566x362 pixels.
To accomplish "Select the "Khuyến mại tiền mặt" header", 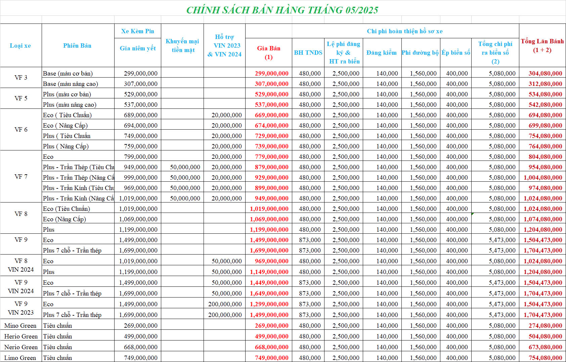I will tap(182, 46).
